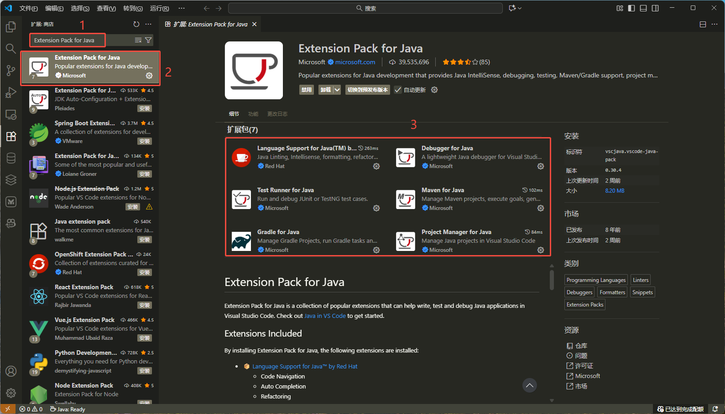725x414 pixels.
Task: Expand the 卸载 dropdown arrow
Action: pyautogui.click(x=337, y=90)
